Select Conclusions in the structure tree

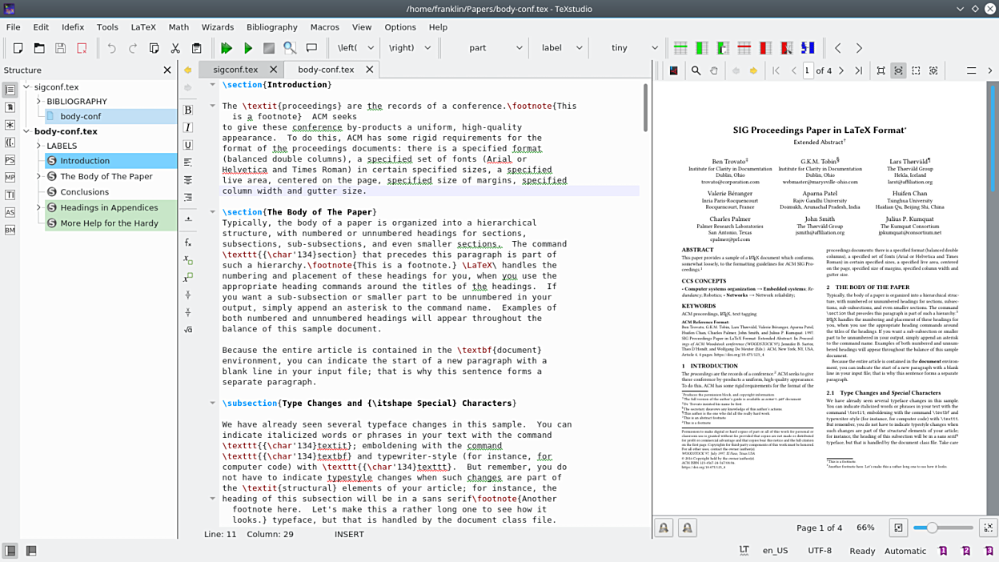(84, 192)
